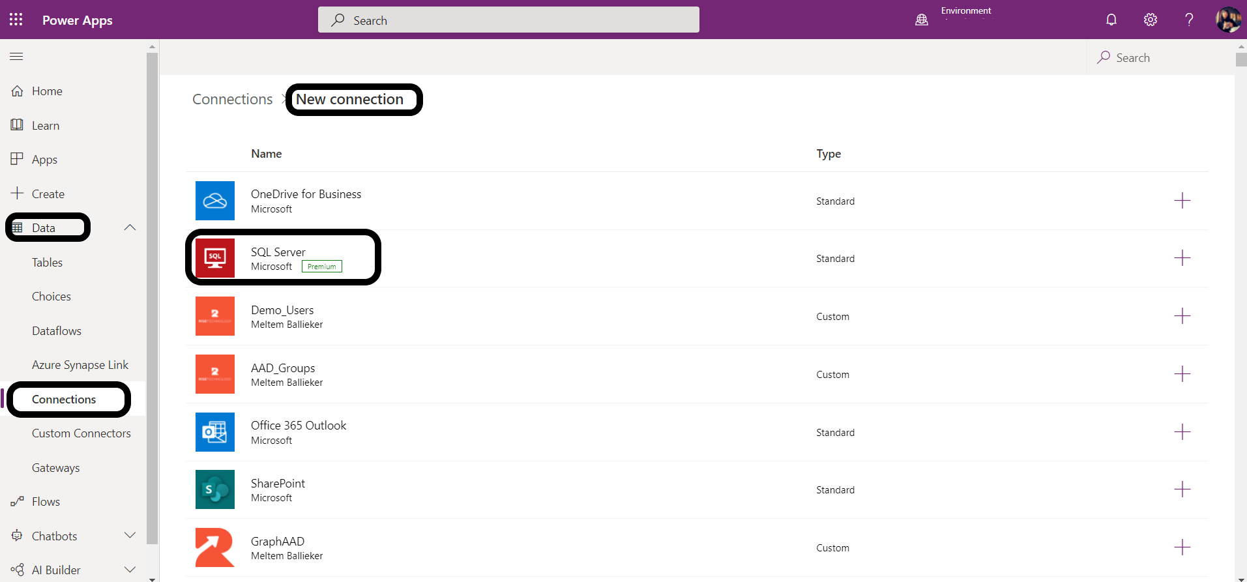This screenshot has width=1247, height=582.
Task: Expand the AI Builder section
Action: [130, 570]
